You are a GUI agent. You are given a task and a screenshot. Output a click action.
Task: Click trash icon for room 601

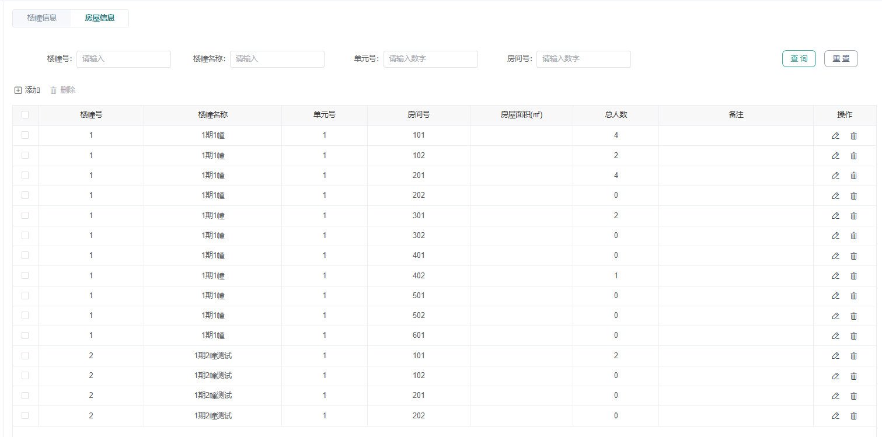coord(853,336)
